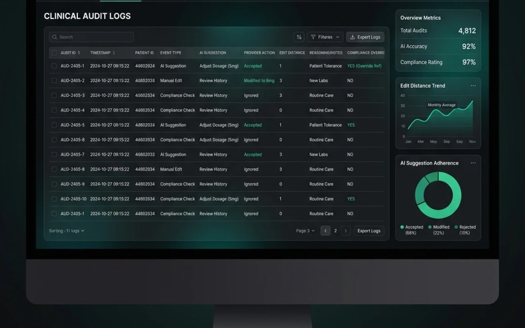The width and height of the screenshot is (525, 328).
Task: Open the Page 3 selector dropdown
Action: coord(306,231)
